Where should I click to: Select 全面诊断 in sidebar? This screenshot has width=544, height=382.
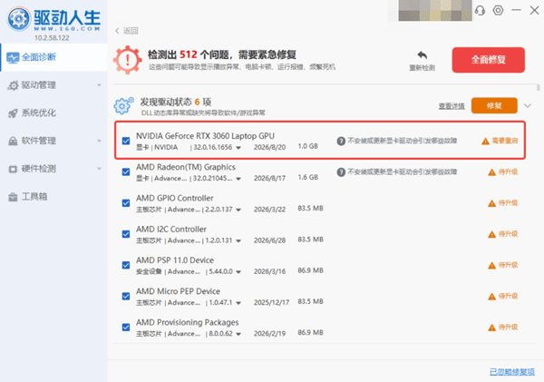pyautogui.click(x=53, y=57)
